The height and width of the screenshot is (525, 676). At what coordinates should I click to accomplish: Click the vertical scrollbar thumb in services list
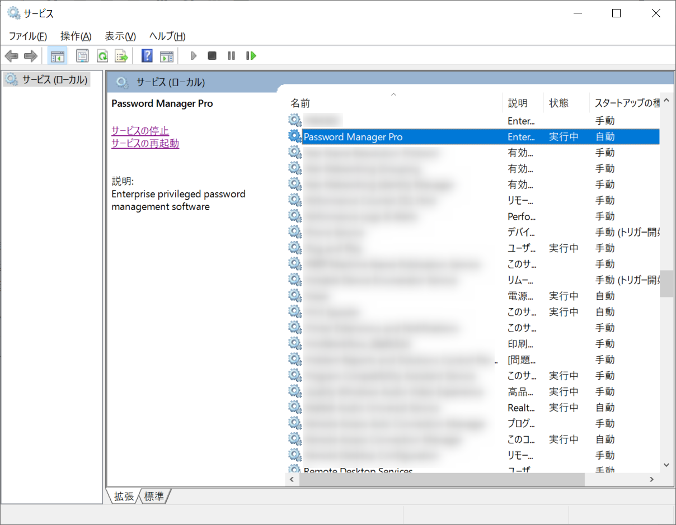coord(666,284)
